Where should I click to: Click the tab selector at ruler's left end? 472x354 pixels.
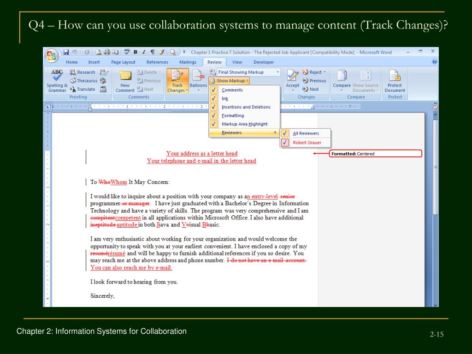click(x=47, y=106)
